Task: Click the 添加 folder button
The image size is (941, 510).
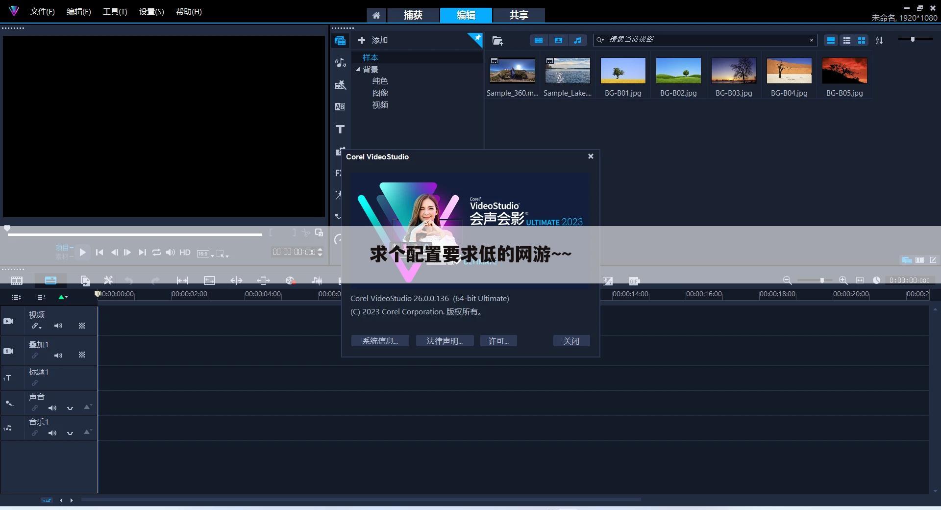Action: pyautogui.click(x=373, y=40)
